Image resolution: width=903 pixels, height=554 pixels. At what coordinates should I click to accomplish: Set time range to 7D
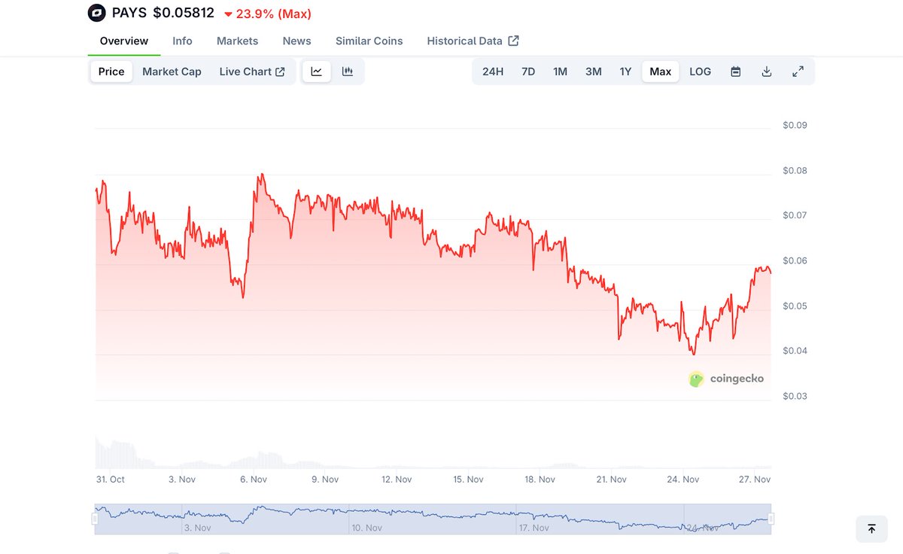[x=528, y=72]
